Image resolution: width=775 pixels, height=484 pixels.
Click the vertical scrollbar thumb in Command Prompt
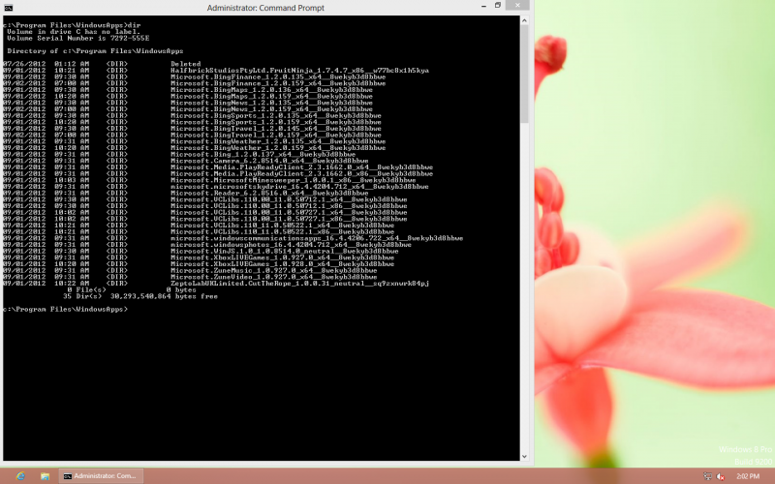click(x=524, y=75)
